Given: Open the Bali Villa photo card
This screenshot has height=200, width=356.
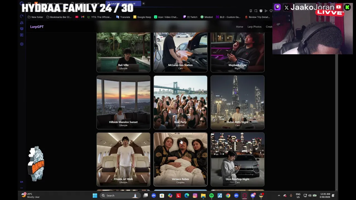Looking at the screenshot, I should click(123, 52).
